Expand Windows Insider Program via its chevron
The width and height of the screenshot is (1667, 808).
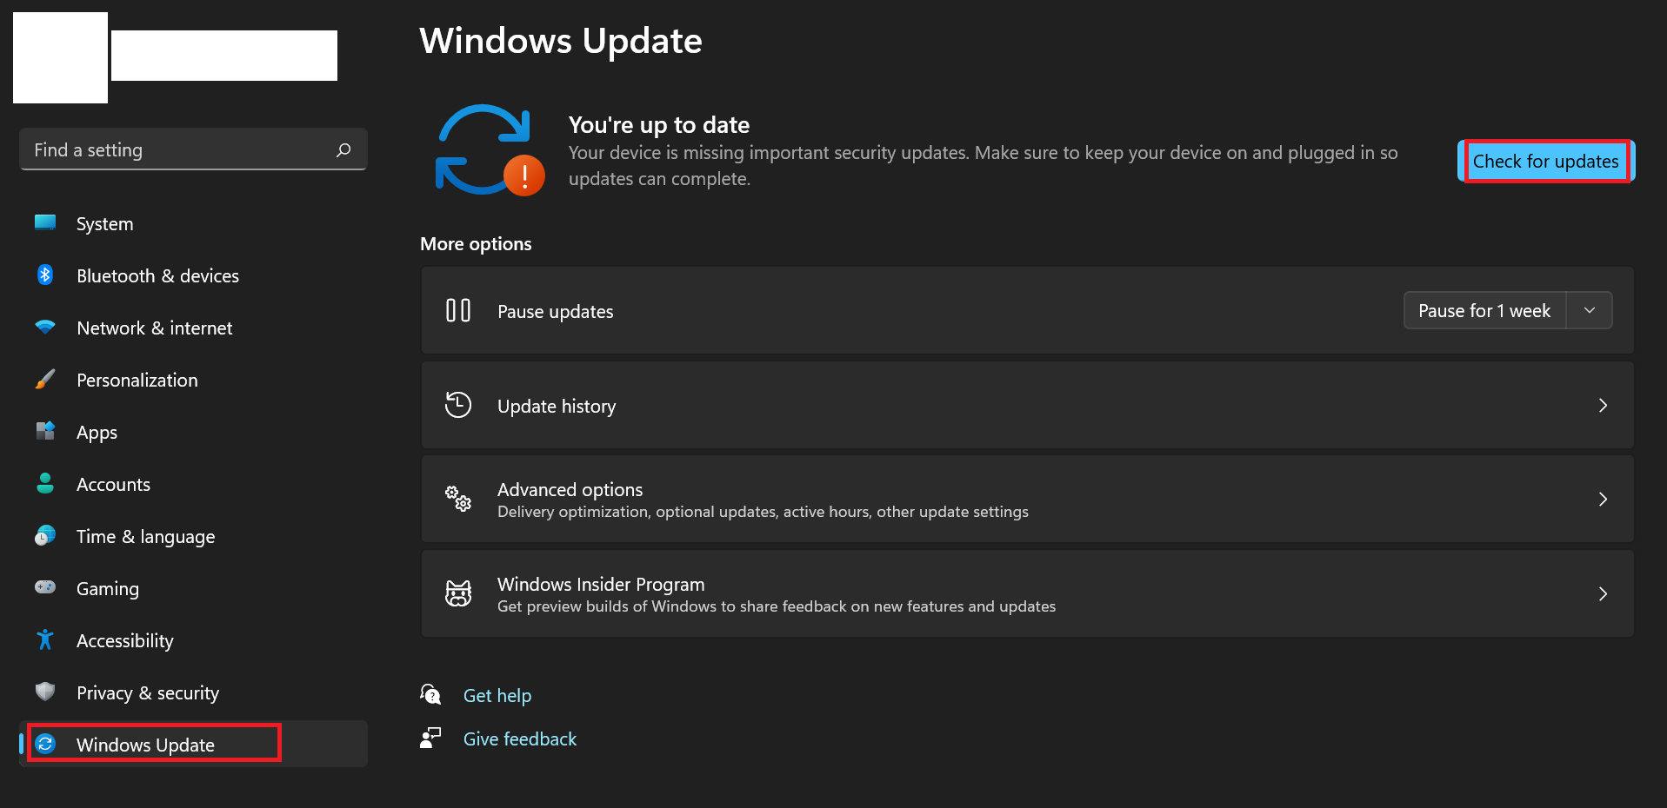1603,593
